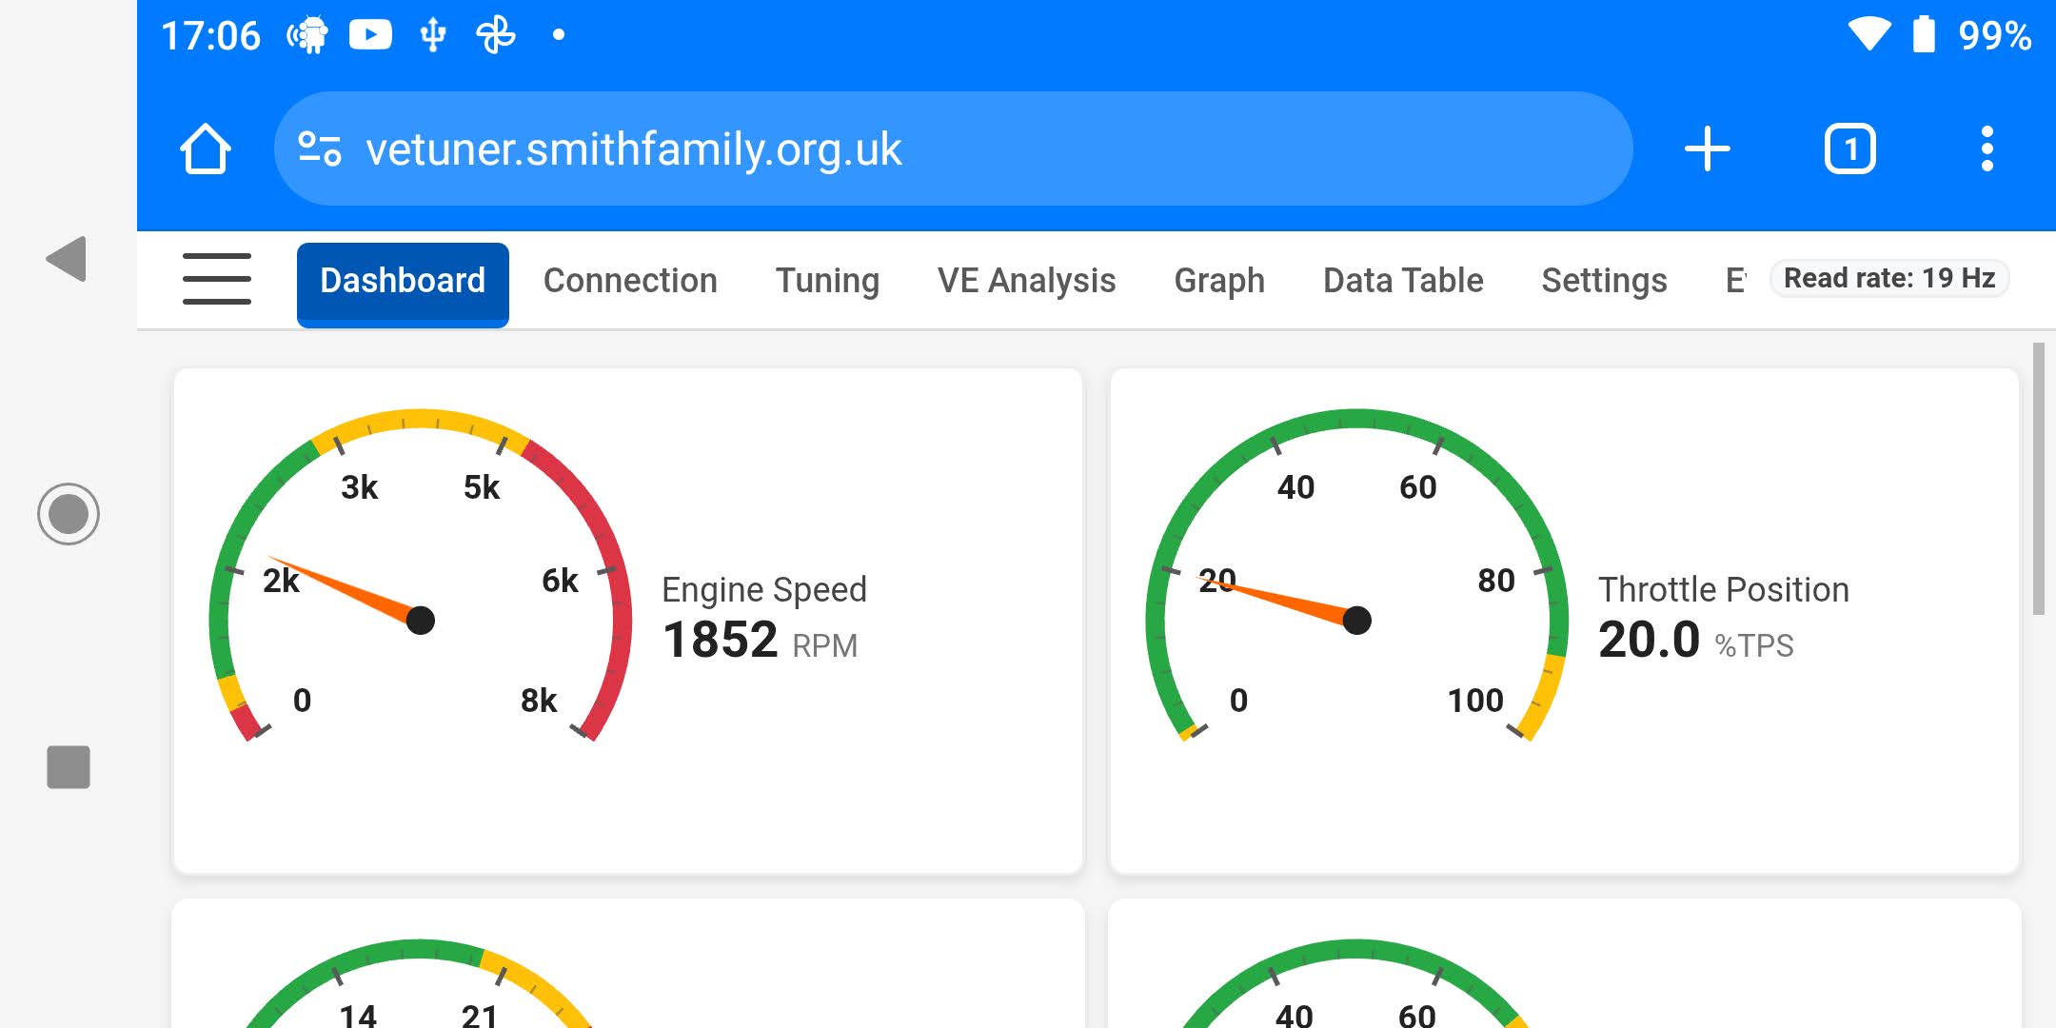Go to the Data Table tab
The height and width of the screenshot is (1028, 2056).
pyautogui.click(x=1403, y=281)
